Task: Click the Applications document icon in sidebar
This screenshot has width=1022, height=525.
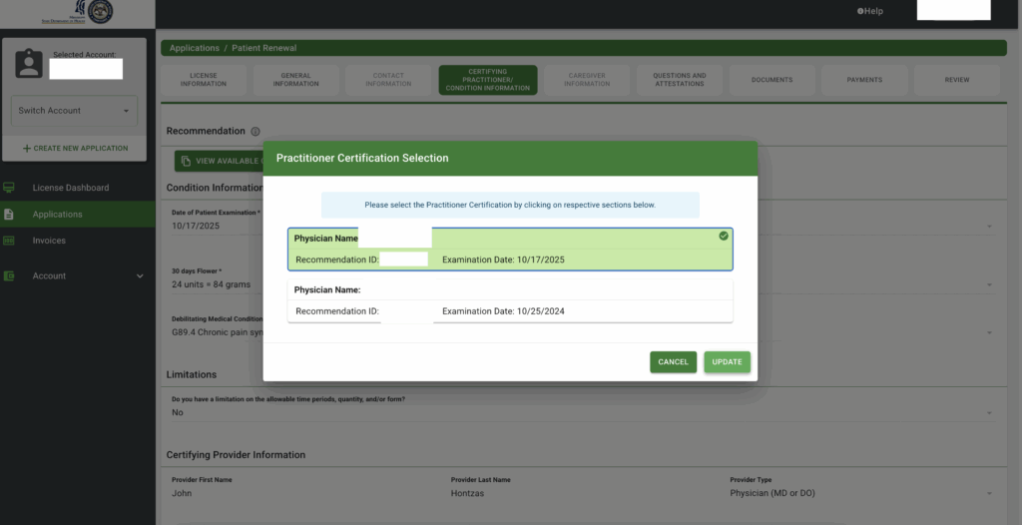Action: [x=10, y=215]
